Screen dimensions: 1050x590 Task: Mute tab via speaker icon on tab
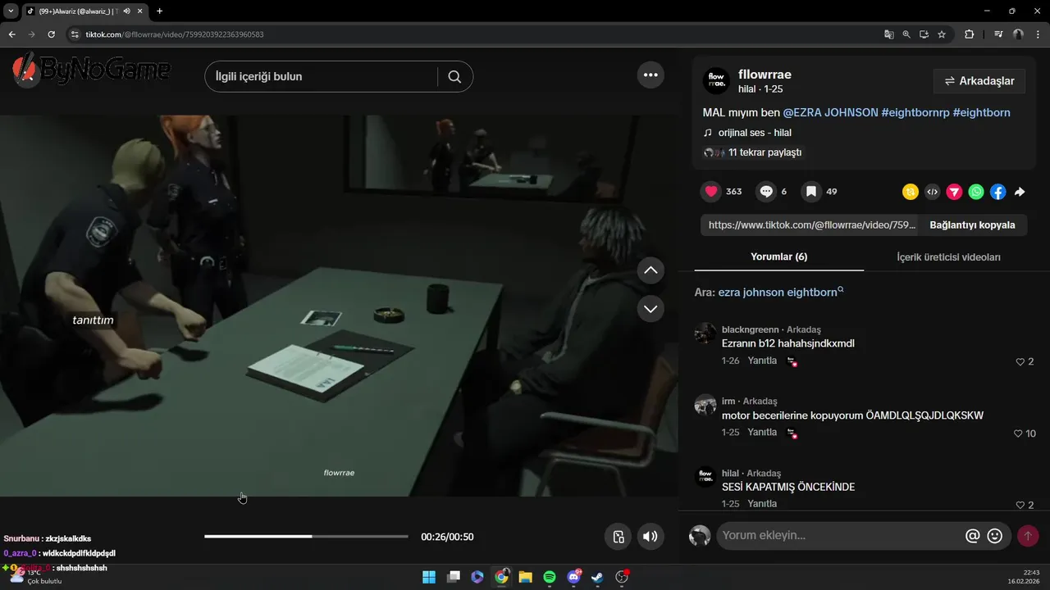point(126,11)
